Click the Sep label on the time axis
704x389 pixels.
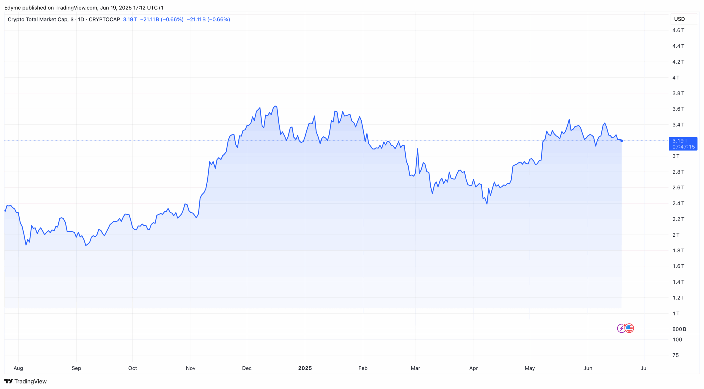pos(76,368)
